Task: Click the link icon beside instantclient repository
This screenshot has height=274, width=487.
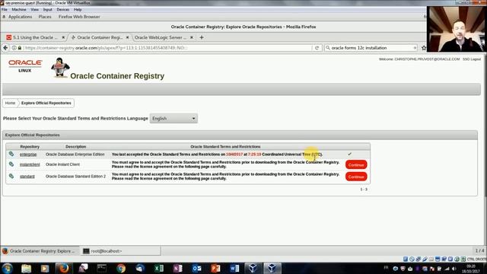Action: tap(11, 164)
